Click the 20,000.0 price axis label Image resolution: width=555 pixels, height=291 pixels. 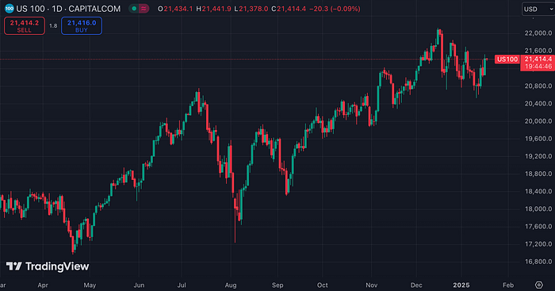pyautogui.click(x=538, y=121)
